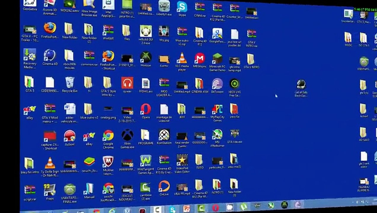377x213 pixels.
Task: Open VLC media player desktop shortcut
Action: [x=182, y=62]
